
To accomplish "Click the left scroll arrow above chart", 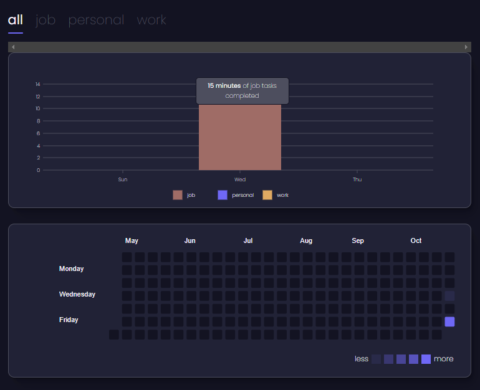I will [13, 47].
